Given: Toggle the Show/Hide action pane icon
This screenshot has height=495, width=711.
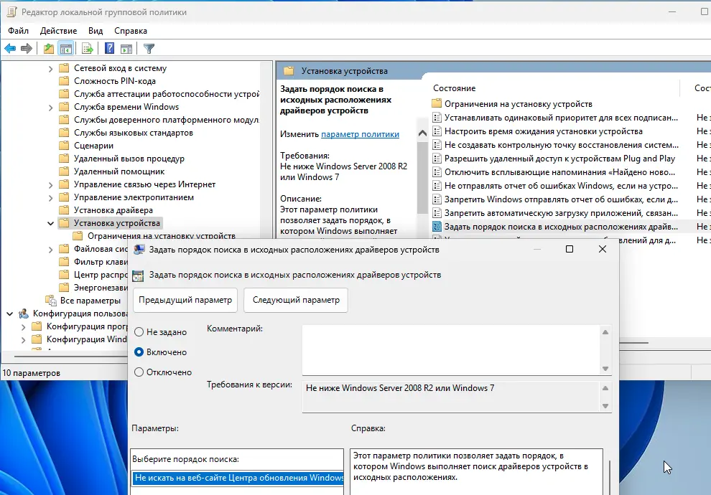Looking at the screenshot, I should [126, 48].
